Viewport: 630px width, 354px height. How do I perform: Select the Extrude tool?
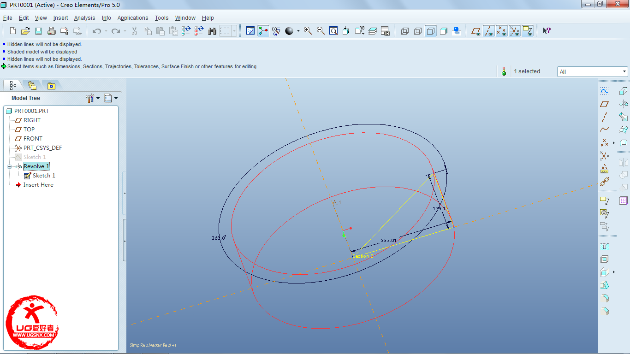point(624,91)
